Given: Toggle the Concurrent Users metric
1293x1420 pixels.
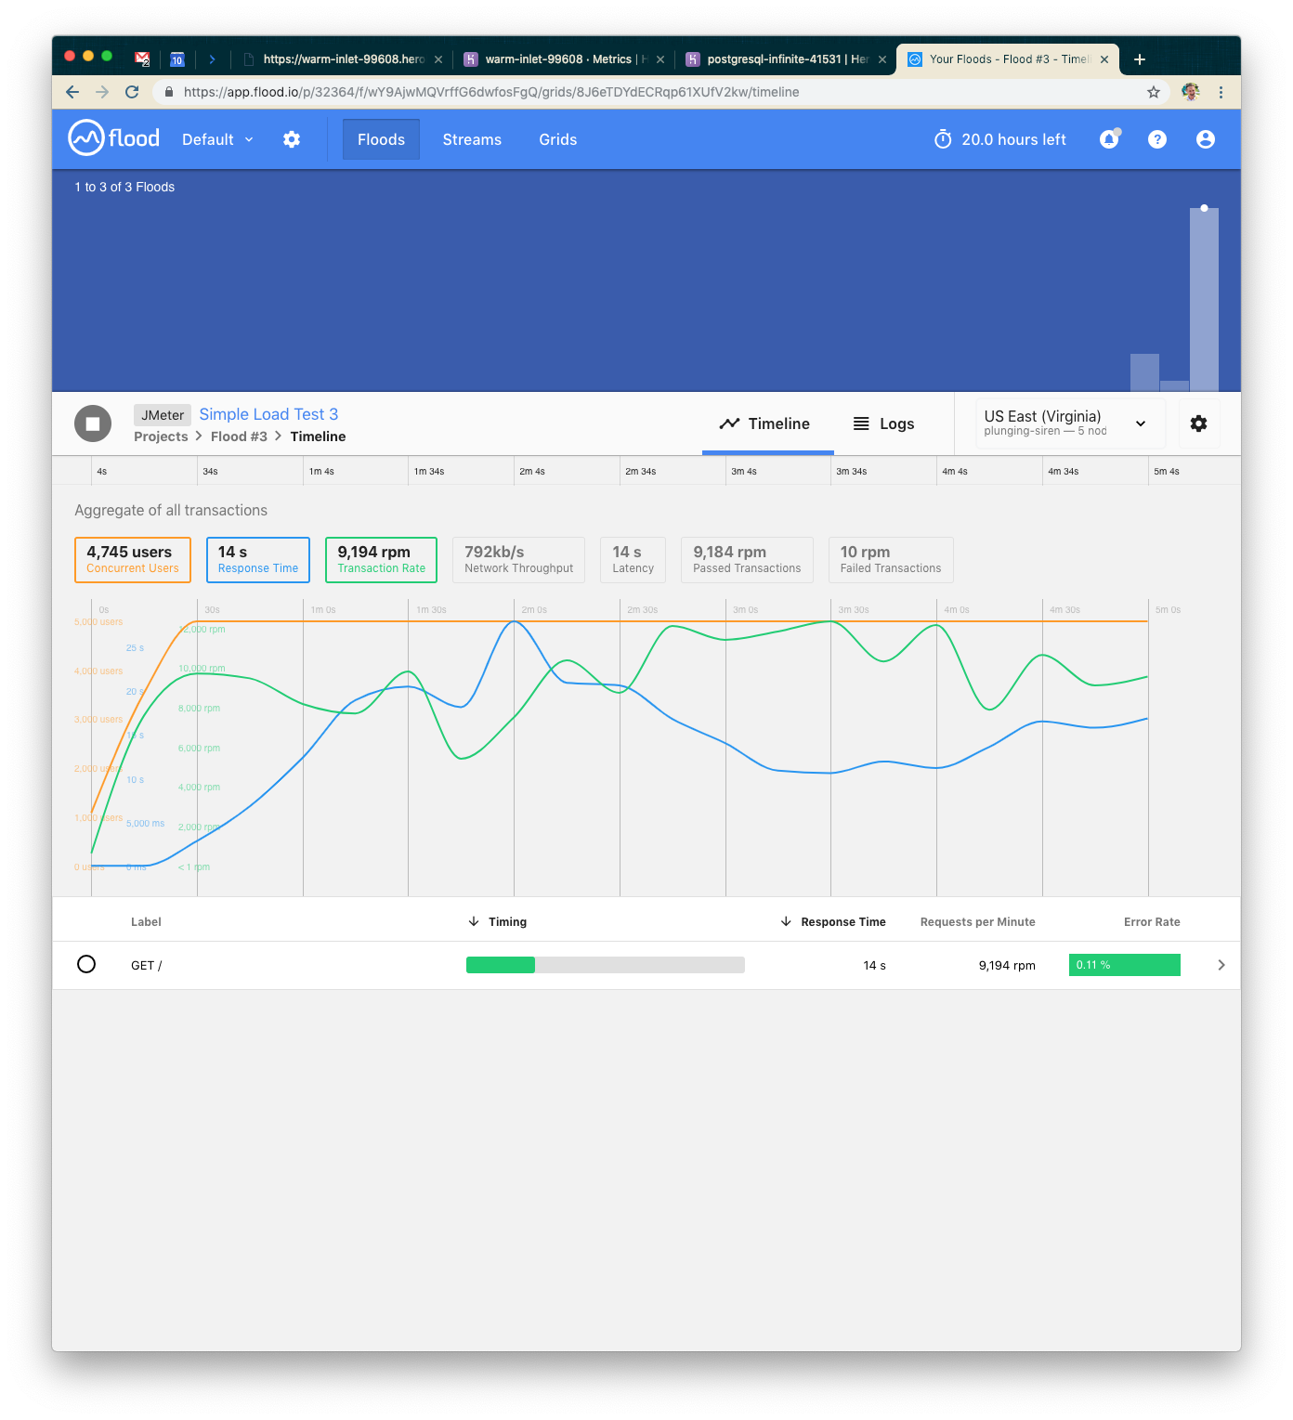Looking at the screenshot, I should 133,560.
